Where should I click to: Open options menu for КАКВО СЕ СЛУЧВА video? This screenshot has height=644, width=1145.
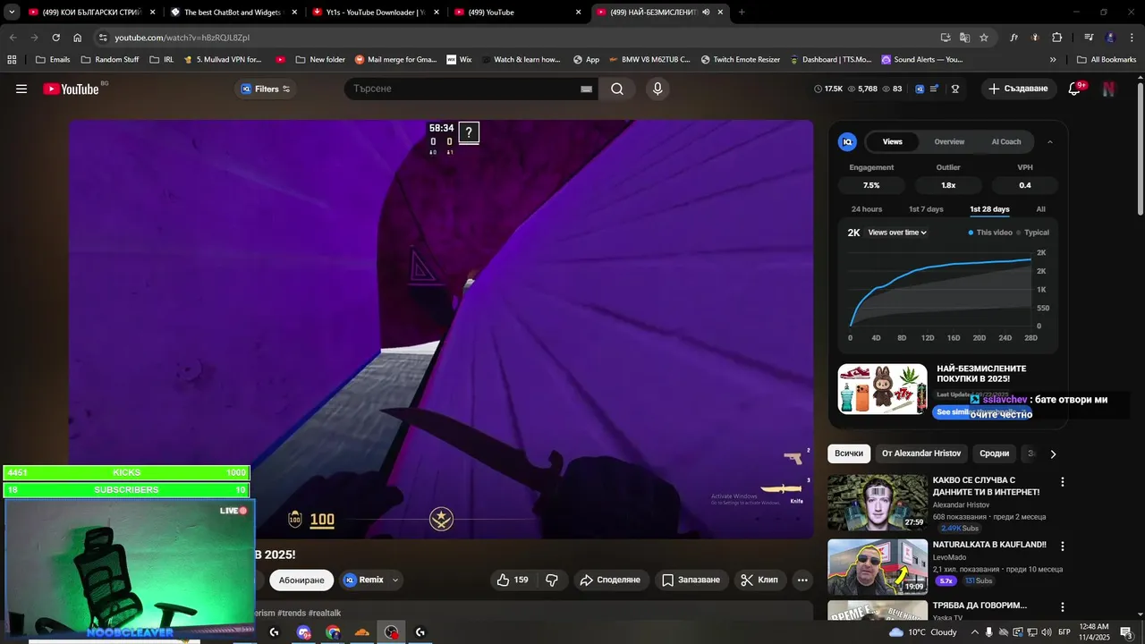(1063, 481)
